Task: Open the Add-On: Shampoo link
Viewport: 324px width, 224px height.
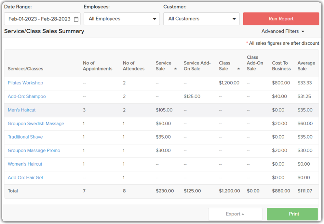Action: (x=27, y=97)
